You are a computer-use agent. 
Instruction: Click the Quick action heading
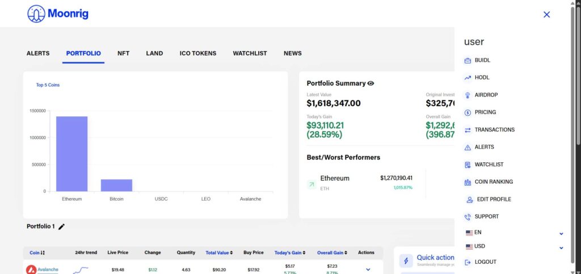click(435, 258)
